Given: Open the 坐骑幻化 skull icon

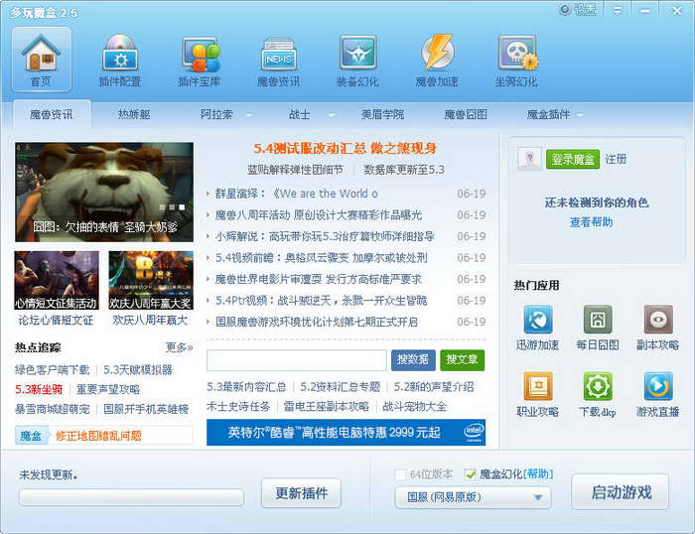Looking at the screenshot, I should pos(516,60).
